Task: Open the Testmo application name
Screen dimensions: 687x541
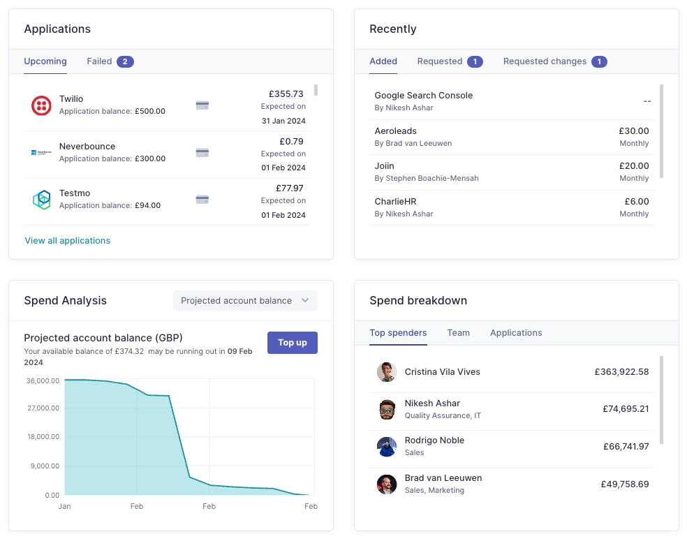Action: click(75, 193)
